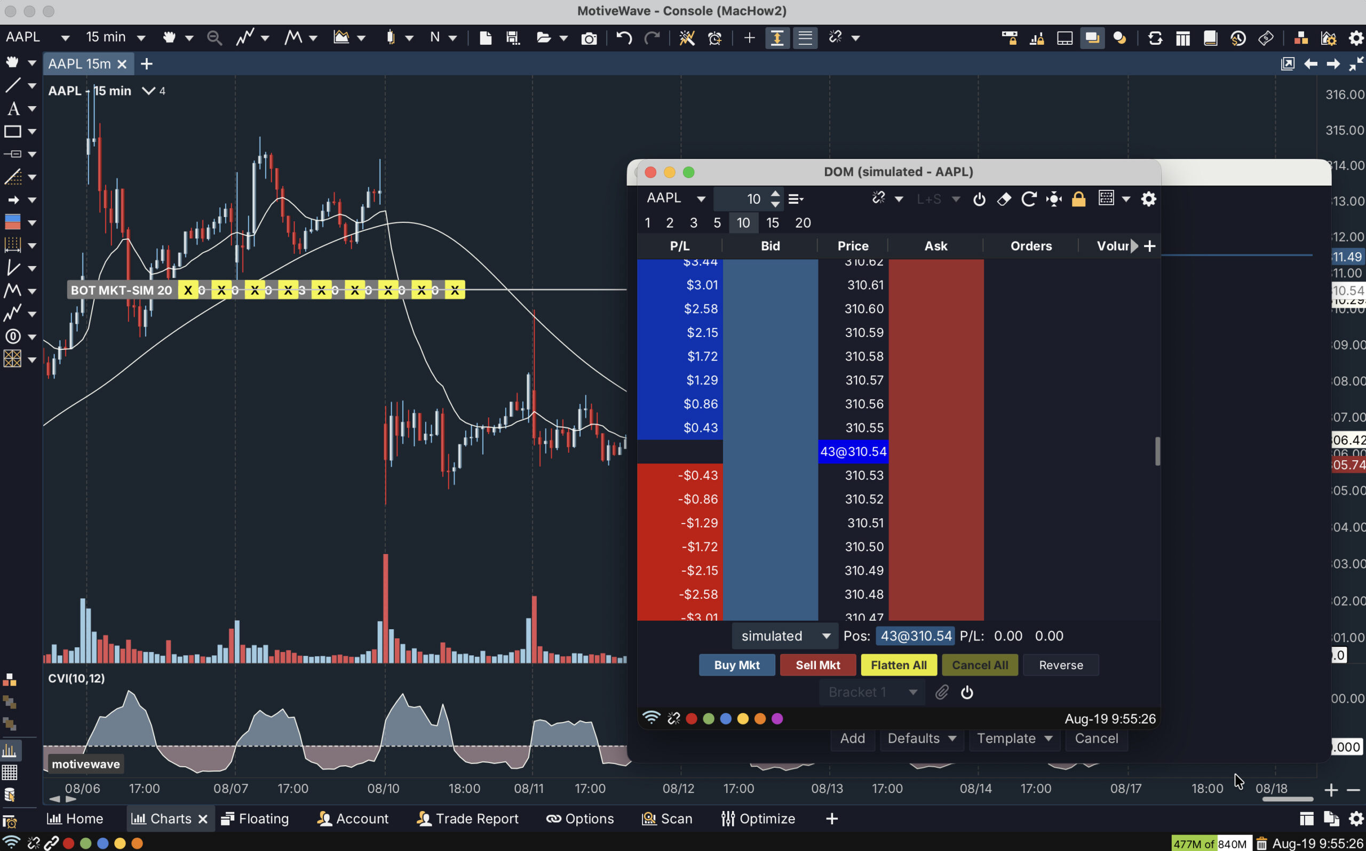Open the Defaults dropdown behind the DOM
1366x851 pixels.
(922, 738)
